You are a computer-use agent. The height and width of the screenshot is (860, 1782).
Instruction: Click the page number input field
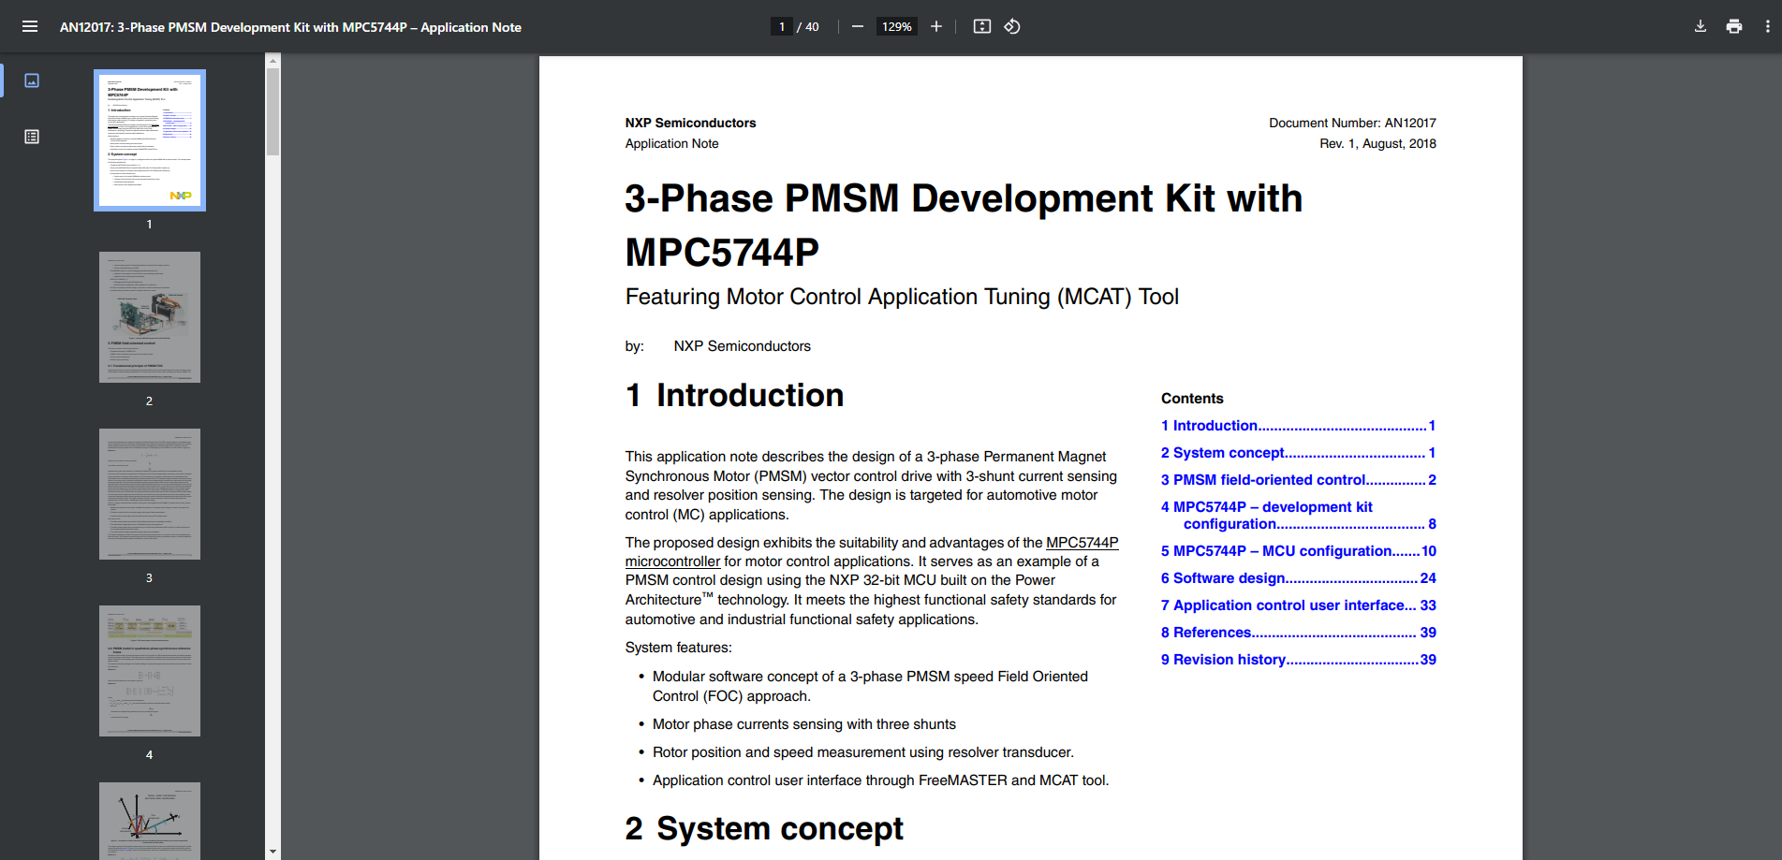pyautogui.click(x=781, y=26)
